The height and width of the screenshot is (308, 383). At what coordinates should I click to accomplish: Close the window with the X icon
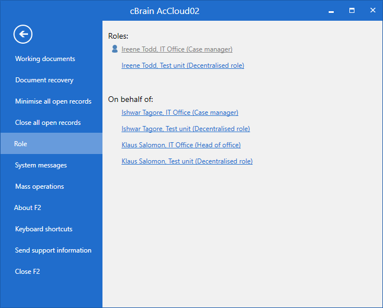tap(372, 11)
